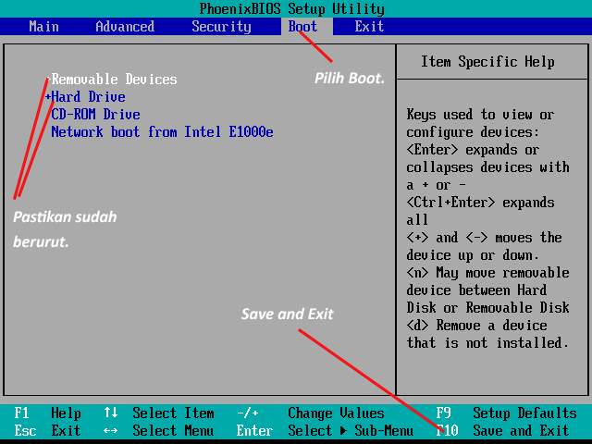Click left/right arrows Select Menu icon
Image resolution: width=592 pixels, height=444 pixels.
click(x=111, y=430)
